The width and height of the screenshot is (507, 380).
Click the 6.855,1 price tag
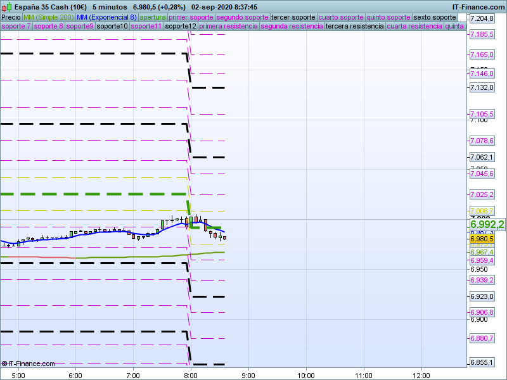pyautogui.click(x=482, y=362)
